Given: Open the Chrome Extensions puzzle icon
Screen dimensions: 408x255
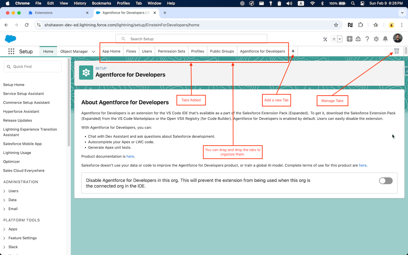Looking at the screenshot, I should [x=361, y=25].
